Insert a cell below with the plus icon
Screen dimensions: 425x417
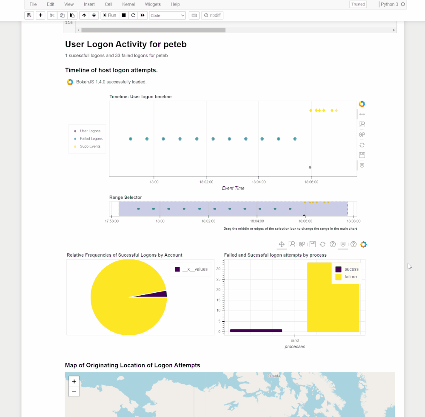40,15
